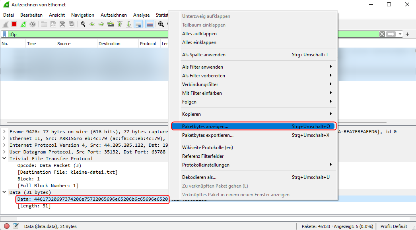
Task: Clear the display filter with X button
Action: 382,34
